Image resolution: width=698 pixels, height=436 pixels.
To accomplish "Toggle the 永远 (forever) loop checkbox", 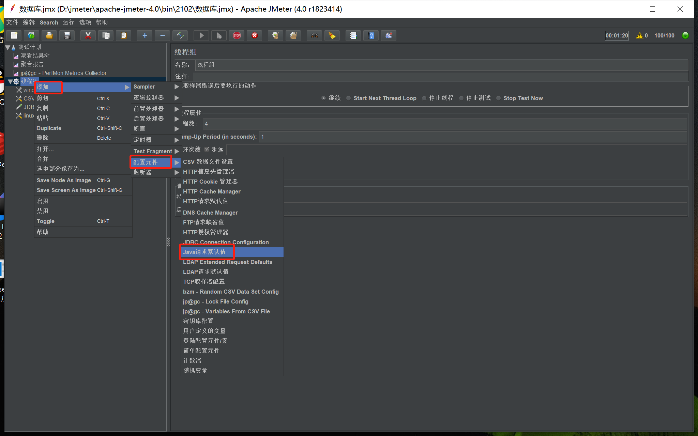I will coord(207,149).
